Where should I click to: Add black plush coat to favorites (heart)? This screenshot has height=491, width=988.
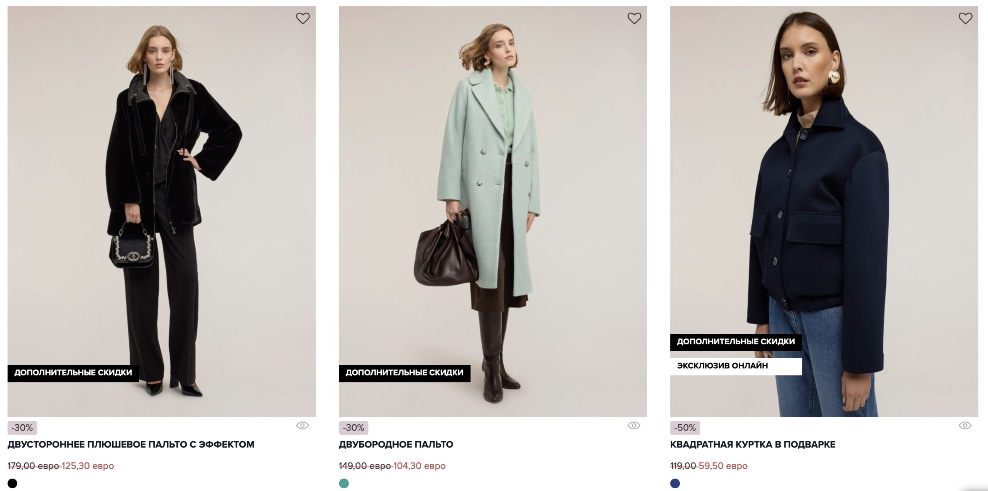coord(303,18)
